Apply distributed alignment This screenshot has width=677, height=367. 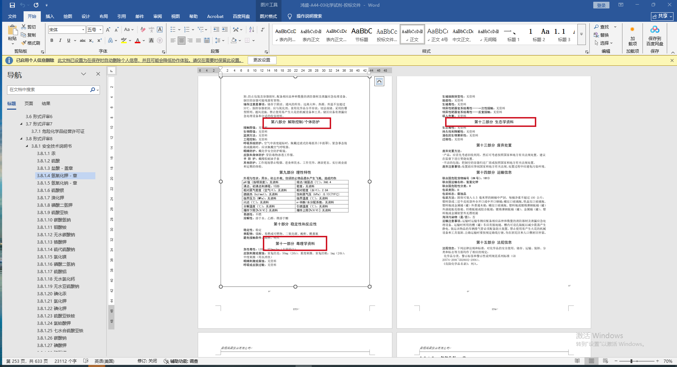207,40
